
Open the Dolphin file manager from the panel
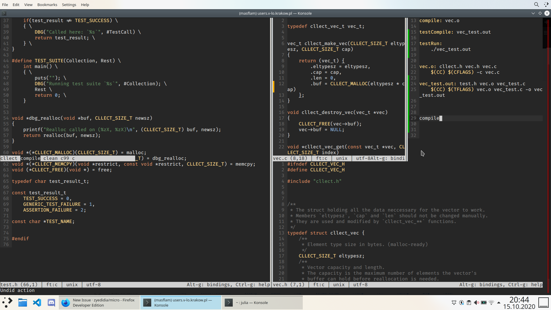coord(22,302)
